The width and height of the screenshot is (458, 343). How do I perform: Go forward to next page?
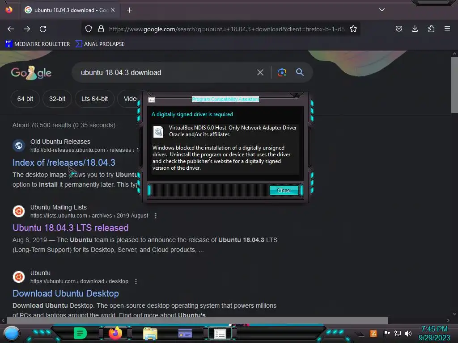point(27,29)
